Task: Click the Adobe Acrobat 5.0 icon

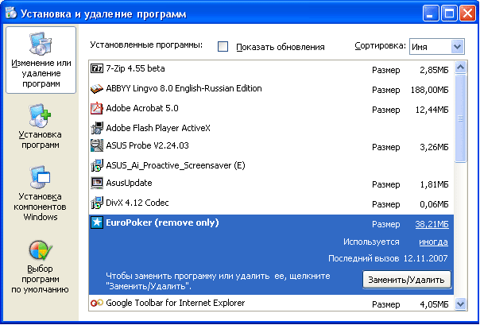Action: (x=97, y=108)
